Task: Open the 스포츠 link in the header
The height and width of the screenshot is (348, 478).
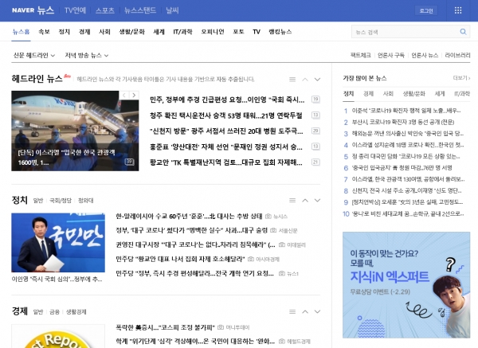Action: pyautogui.click(x=105, y=10)
